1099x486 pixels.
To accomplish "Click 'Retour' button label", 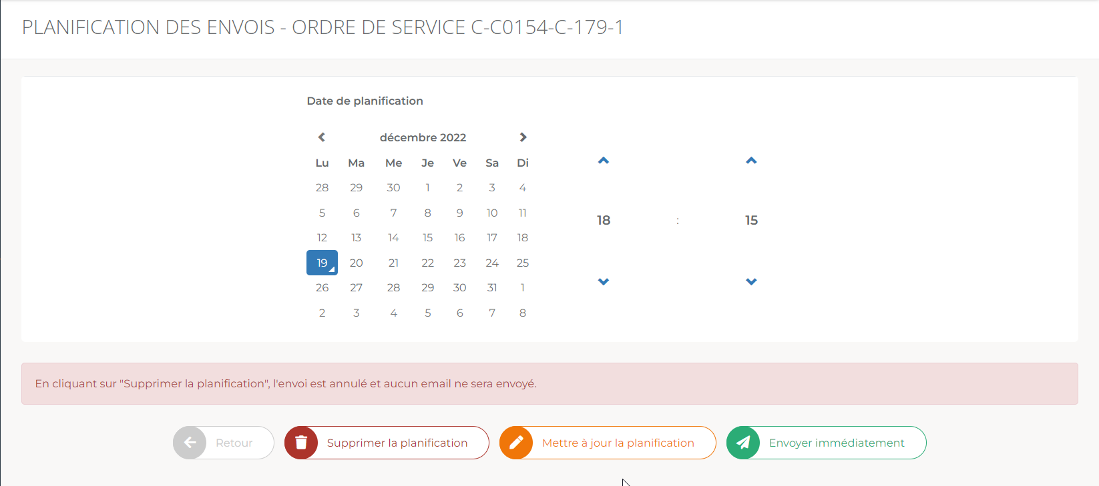I will [234, 443].
